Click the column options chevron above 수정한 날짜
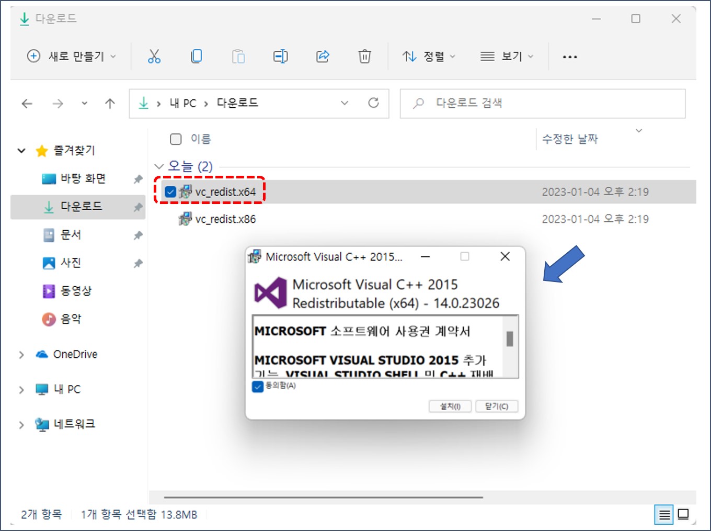This screenshot has width=711, height=531. click(x=638, y=130)
